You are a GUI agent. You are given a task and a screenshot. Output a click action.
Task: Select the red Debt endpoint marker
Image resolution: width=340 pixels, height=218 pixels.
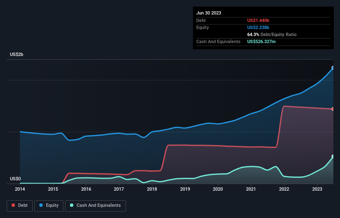coord(333,109)
